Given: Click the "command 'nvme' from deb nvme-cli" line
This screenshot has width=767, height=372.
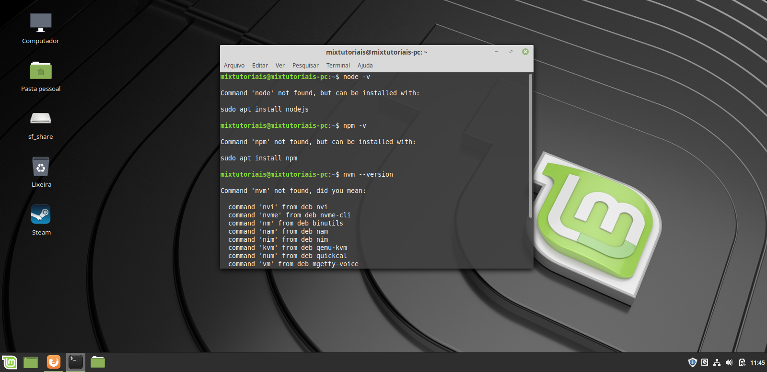Looking at the screenshot, I should coord(290,215).
